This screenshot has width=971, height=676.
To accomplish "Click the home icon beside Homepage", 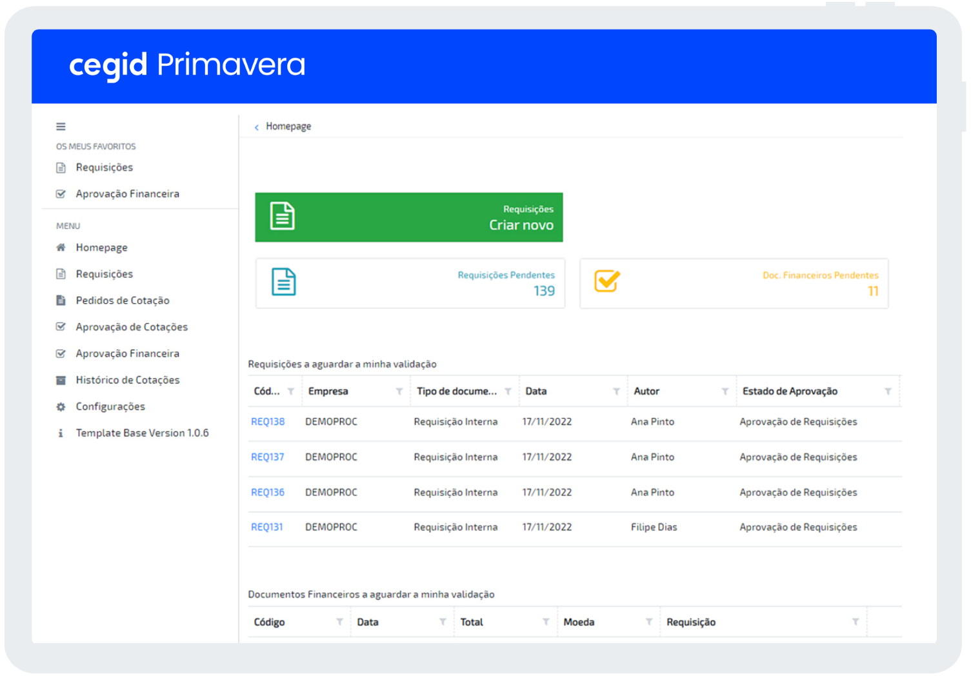I will [x=61, y=248].
